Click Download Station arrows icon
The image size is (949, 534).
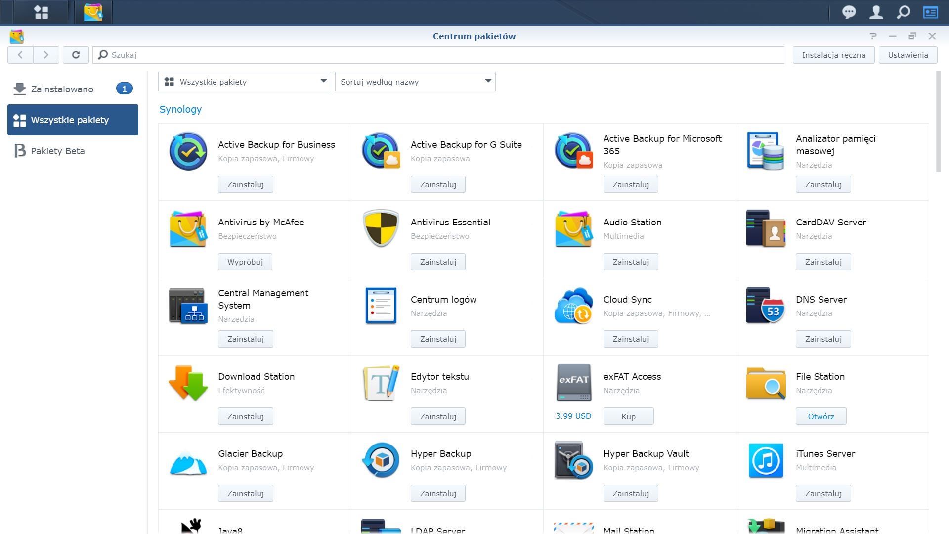point(188,383)
